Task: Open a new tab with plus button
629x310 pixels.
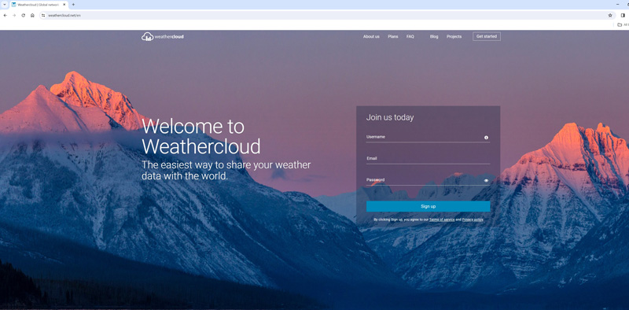Action: point(73,5)
